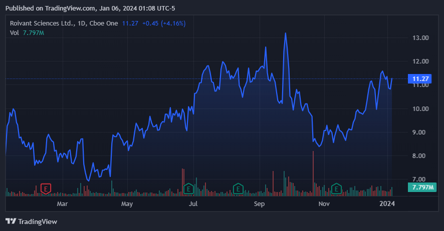This screenshot has width=444, height=231.
Task: Click the TradingView logo at bottom left
Action: tap(31, 221)
